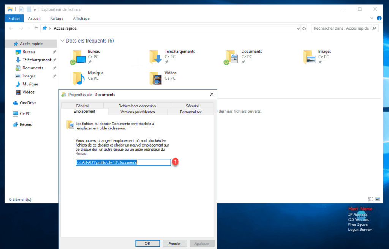
Task: Select Téléchargements in the navigation pane
Action: click(x=37, y=60)
